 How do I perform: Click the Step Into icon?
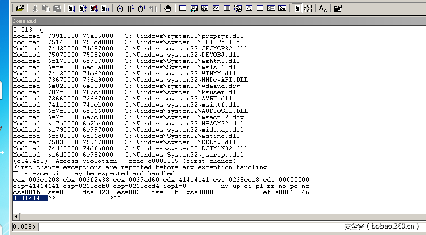(120, 8)
